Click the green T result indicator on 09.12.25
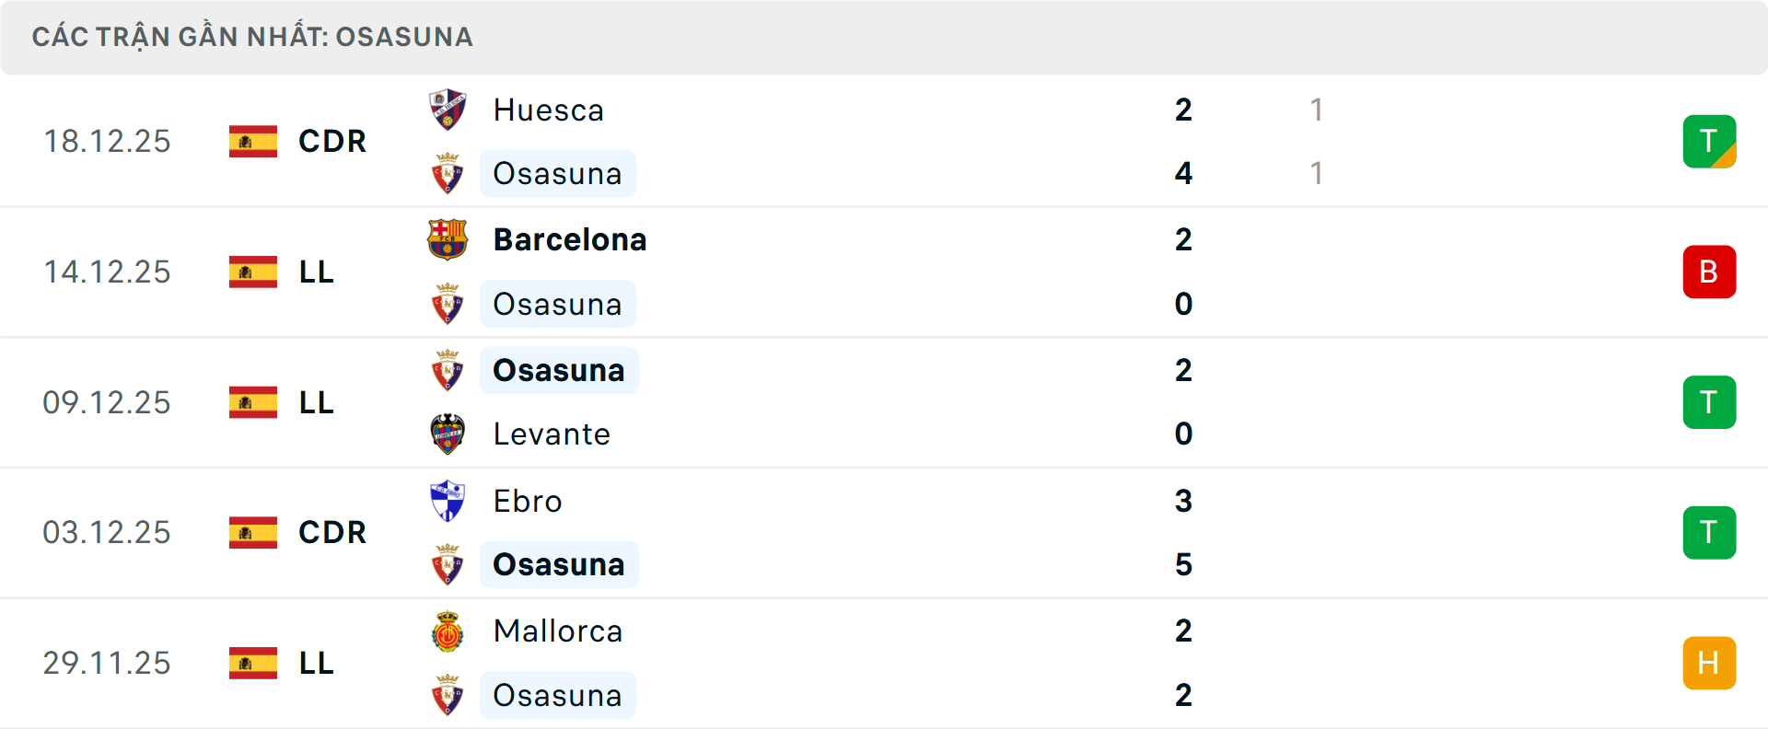The image size is (1768, 729). pyautogui.click(x=1709, y=402)
